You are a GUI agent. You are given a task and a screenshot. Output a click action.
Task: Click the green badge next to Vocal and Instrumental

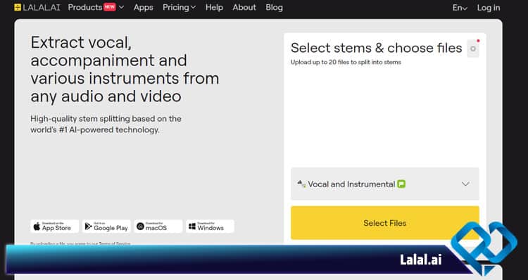click(x=401, y=184)
